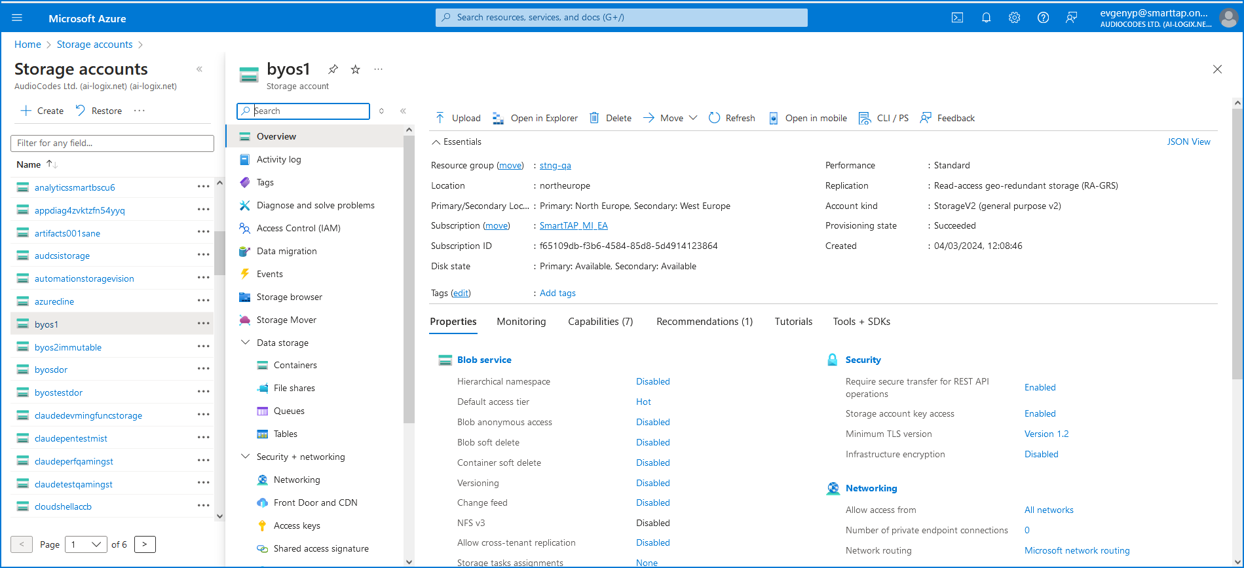Viewport: 1244px width, 568px height.
Task: Click Feedback in the command bar
Action: click(x=947, y=118)
